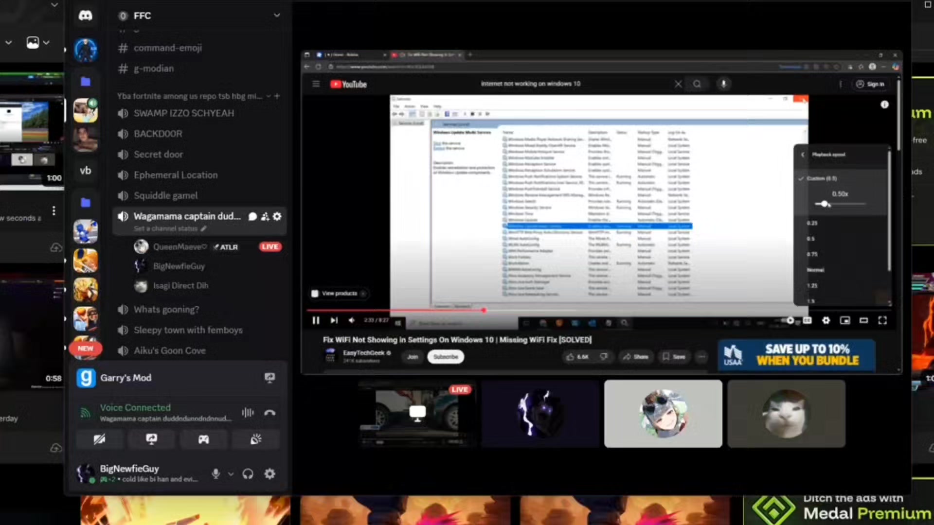Open noise suppression waveform icon
This screenshot has width=934, height=525.
click(x=248, y=413)
